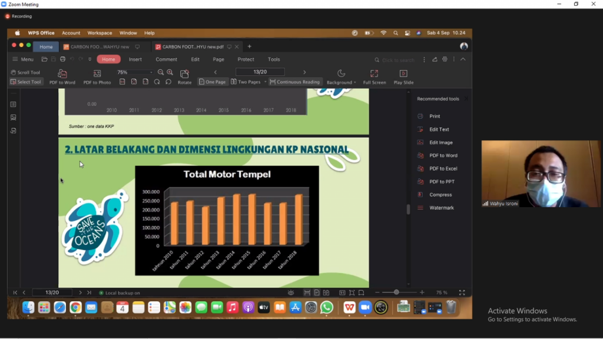This screenshot has width=603, height=339.
Task: Adjust the zoom slider in status bar
Action: point(396,293)
